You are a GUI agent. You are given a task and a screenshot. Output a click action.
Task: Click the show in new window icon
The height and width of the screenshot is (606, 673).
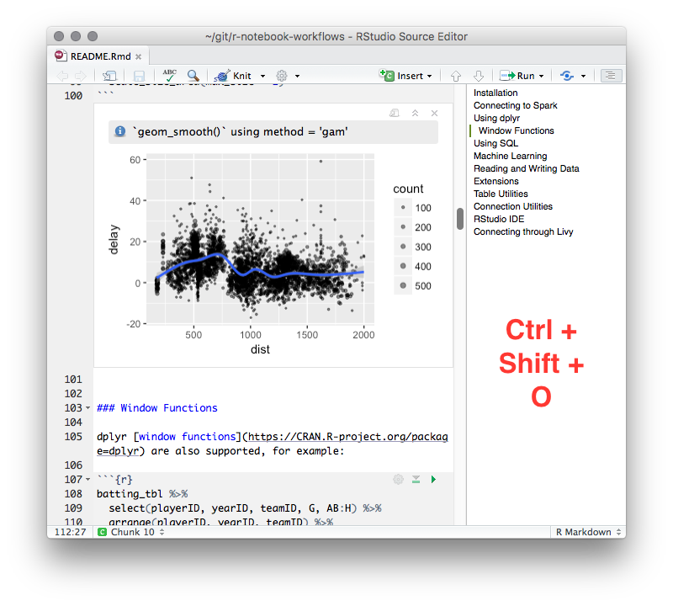click(109, 76)
